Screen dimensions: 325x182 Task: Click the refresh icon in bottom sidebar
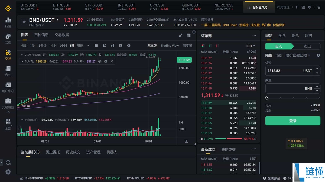pyautogui.click(x=8, y=162)
